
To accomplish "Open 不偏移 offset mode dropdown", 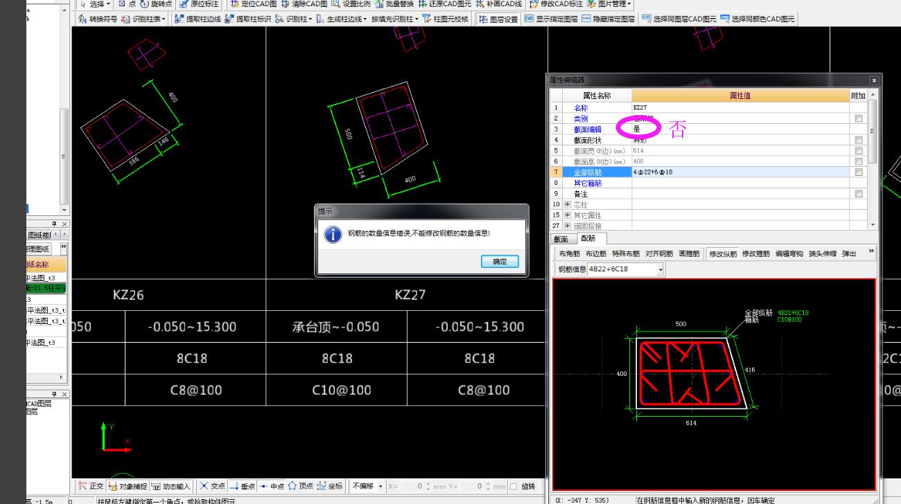I will coord(380,486).
